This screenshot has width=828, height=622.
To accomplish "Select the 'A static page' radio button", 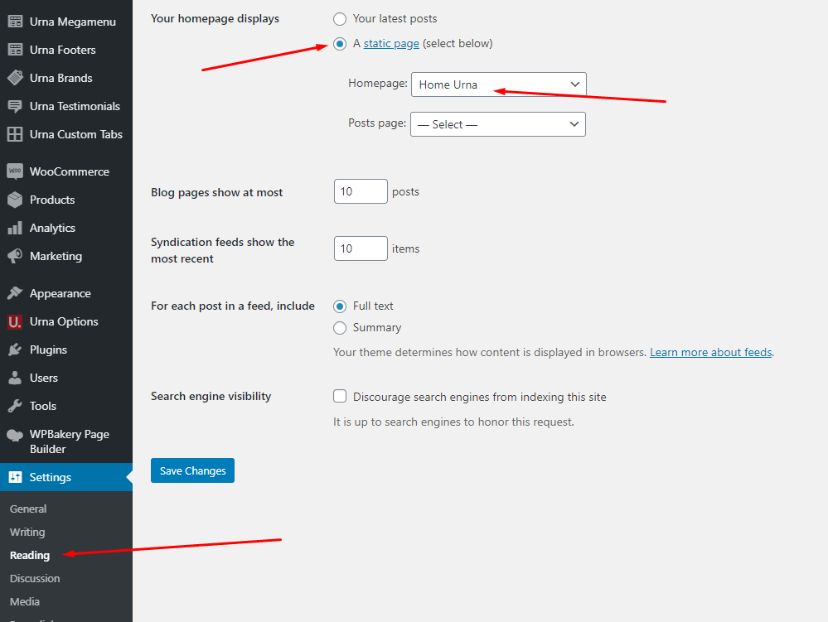I will coord(340,44).
